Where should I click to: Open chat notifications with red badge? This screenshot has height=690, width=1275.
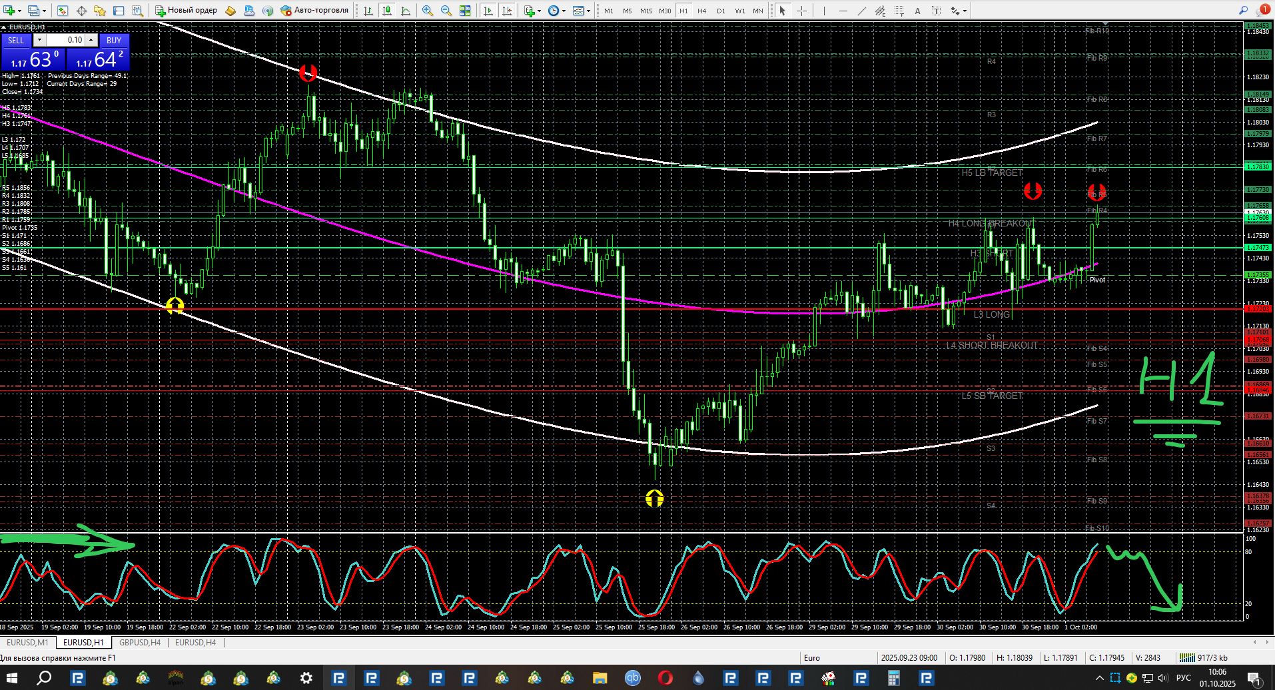pyautogui.click(x=1262, y=11)
